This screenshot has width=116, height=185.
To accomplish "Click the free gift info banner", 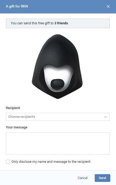I will click(x=58, y=23).
